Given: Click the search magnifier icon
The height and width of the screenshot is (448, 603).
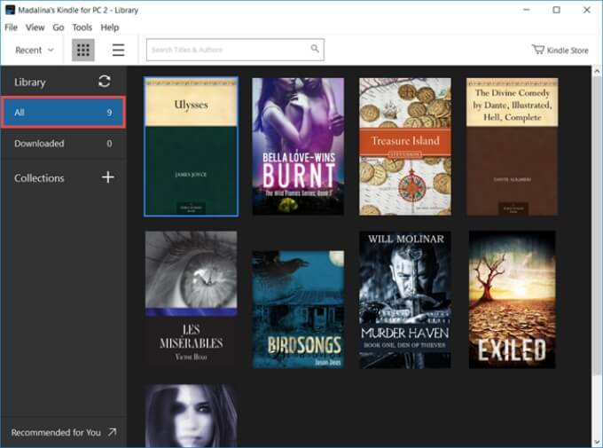Looking at the screenshot, I should point(315,49).
